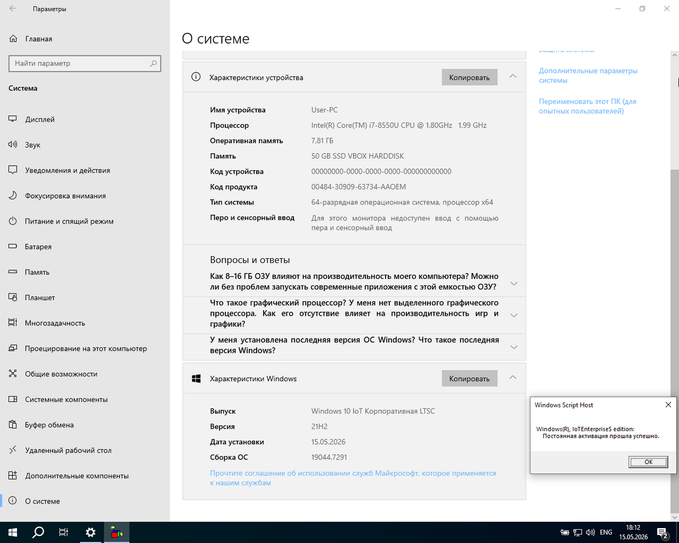
Task: Select the Фокусировка внимания moon icon
Action: 13,196
